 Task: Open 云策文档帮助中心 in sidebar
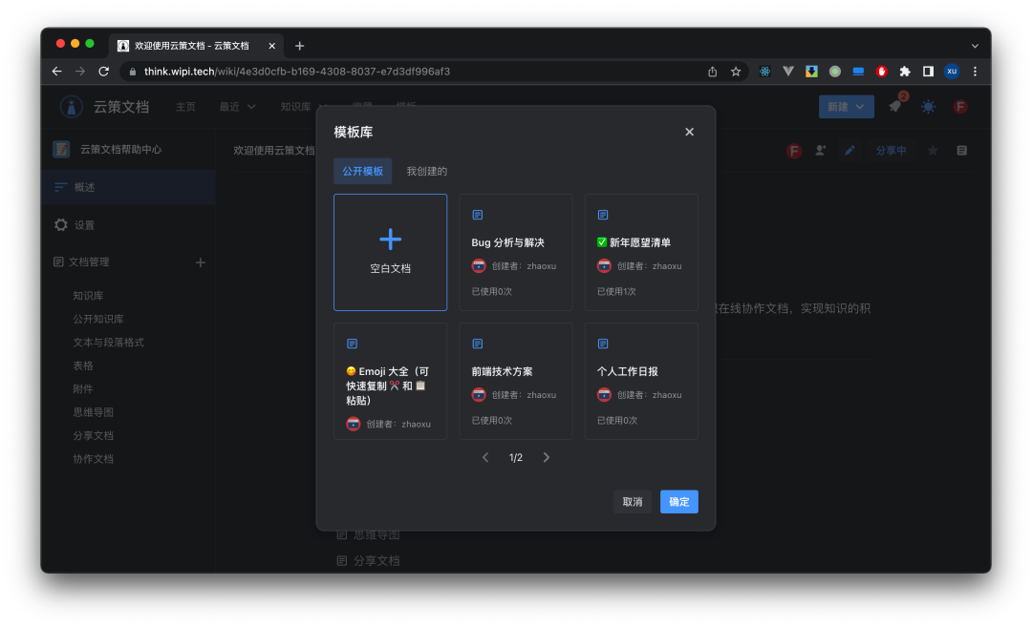click(x=108, y=149)
